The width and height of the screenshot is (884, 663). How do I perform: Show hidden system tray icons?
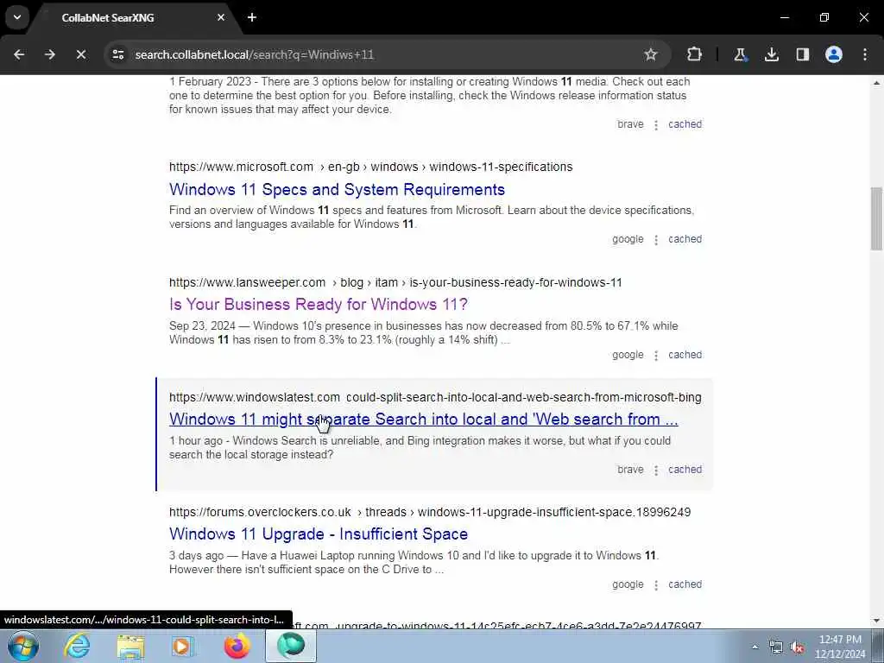tap(755, 647)
